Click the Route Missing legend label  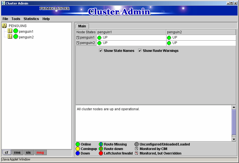click(115, 144)
